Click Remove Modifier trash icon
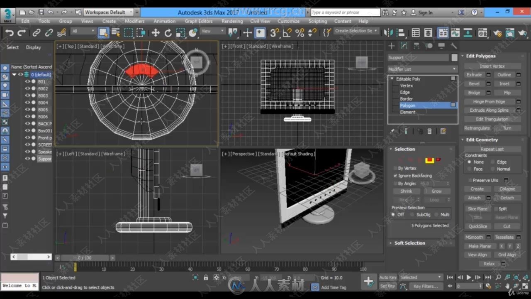The width and height of the screenshot is (531, 299). click(430, 131)
